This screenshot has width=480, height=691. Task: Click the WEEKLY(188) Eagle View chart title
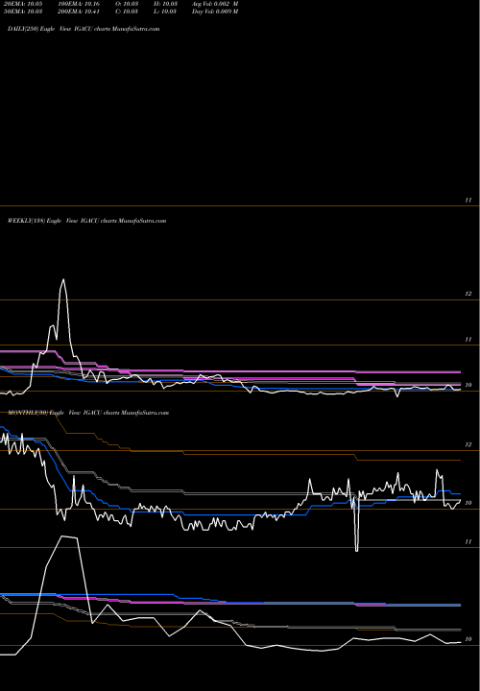pyautogui.click(x=86, y=221)
